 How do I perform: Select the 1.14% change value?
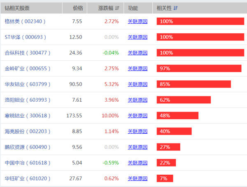pyautogui.click(x=112, y=131)
